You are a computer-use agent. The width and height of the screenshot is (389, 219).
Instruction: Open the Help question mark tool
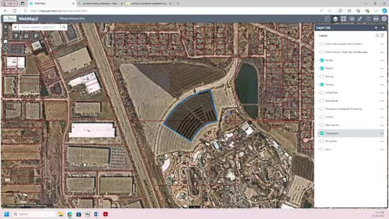(x=16, y=36)
